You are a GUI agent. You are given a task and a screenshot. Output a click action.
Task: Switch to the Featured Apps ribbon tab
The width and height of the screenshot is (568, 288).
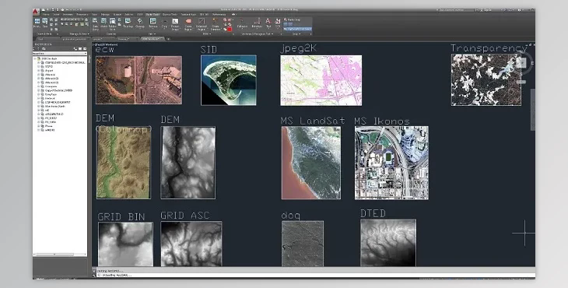coord(188,15)
